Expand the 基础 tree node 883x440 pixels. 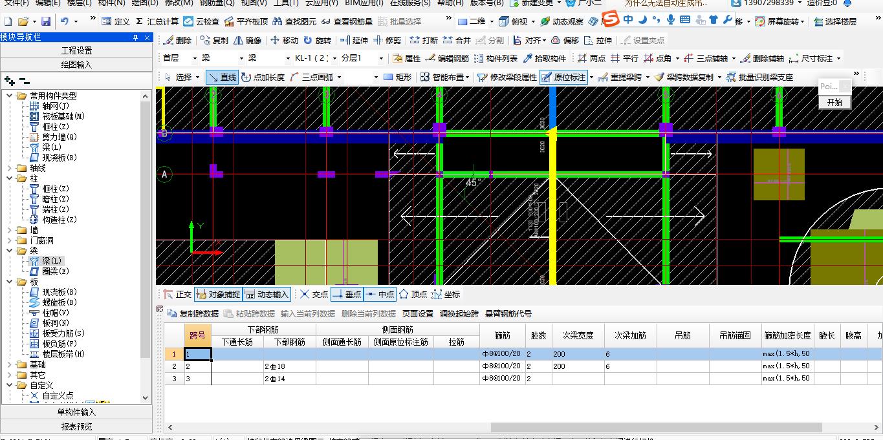coord(9,364)
